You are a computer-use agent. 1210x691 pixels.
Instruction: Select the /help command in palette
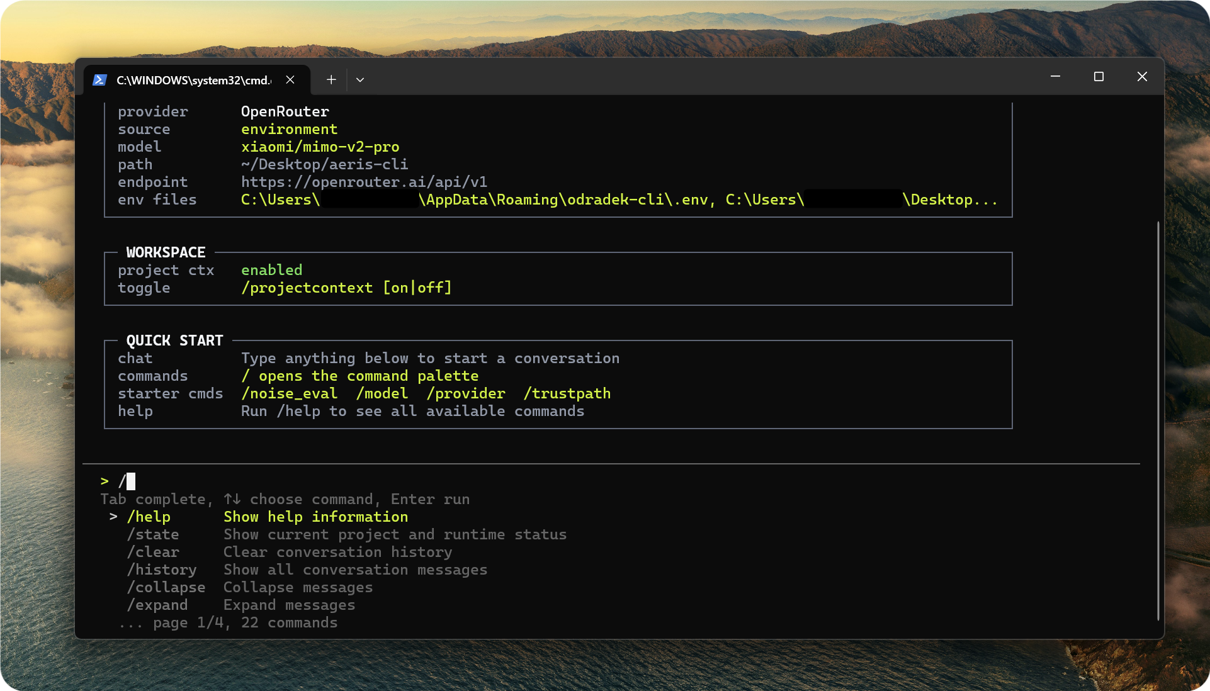pos(149,517)
